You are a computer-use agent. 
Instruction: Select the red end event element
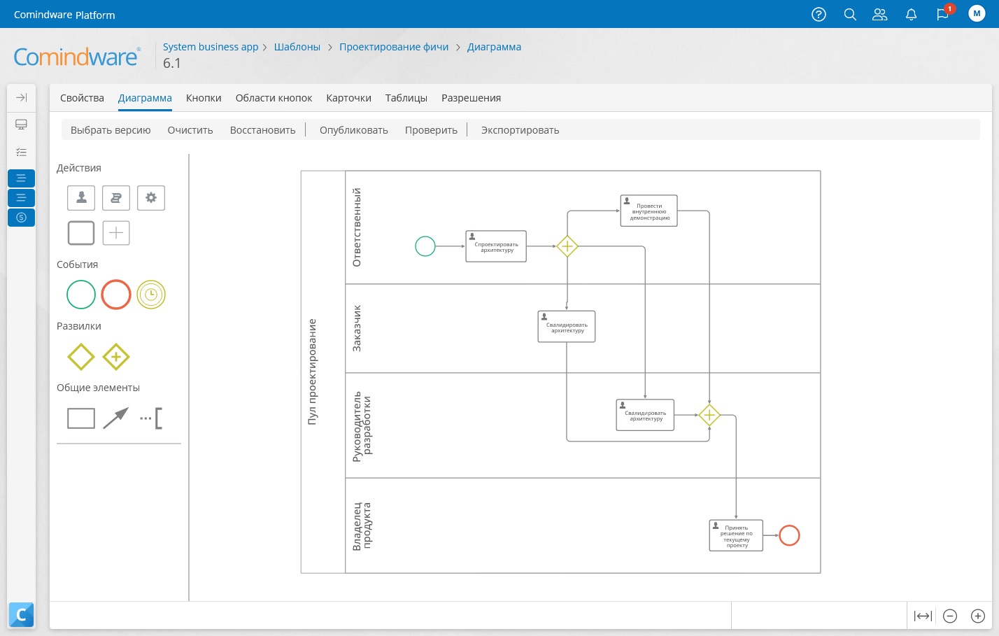pos(116,295)
